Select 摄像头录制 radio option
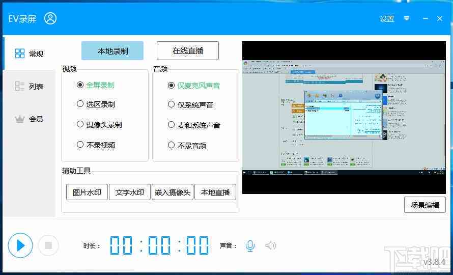The image size is (453, 275). [x=99, y=125]
